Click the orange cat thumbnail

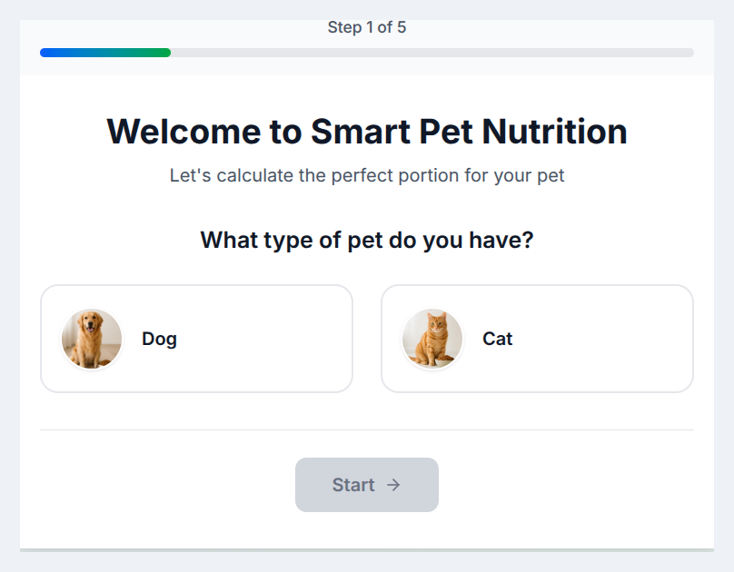pos(431,339)
